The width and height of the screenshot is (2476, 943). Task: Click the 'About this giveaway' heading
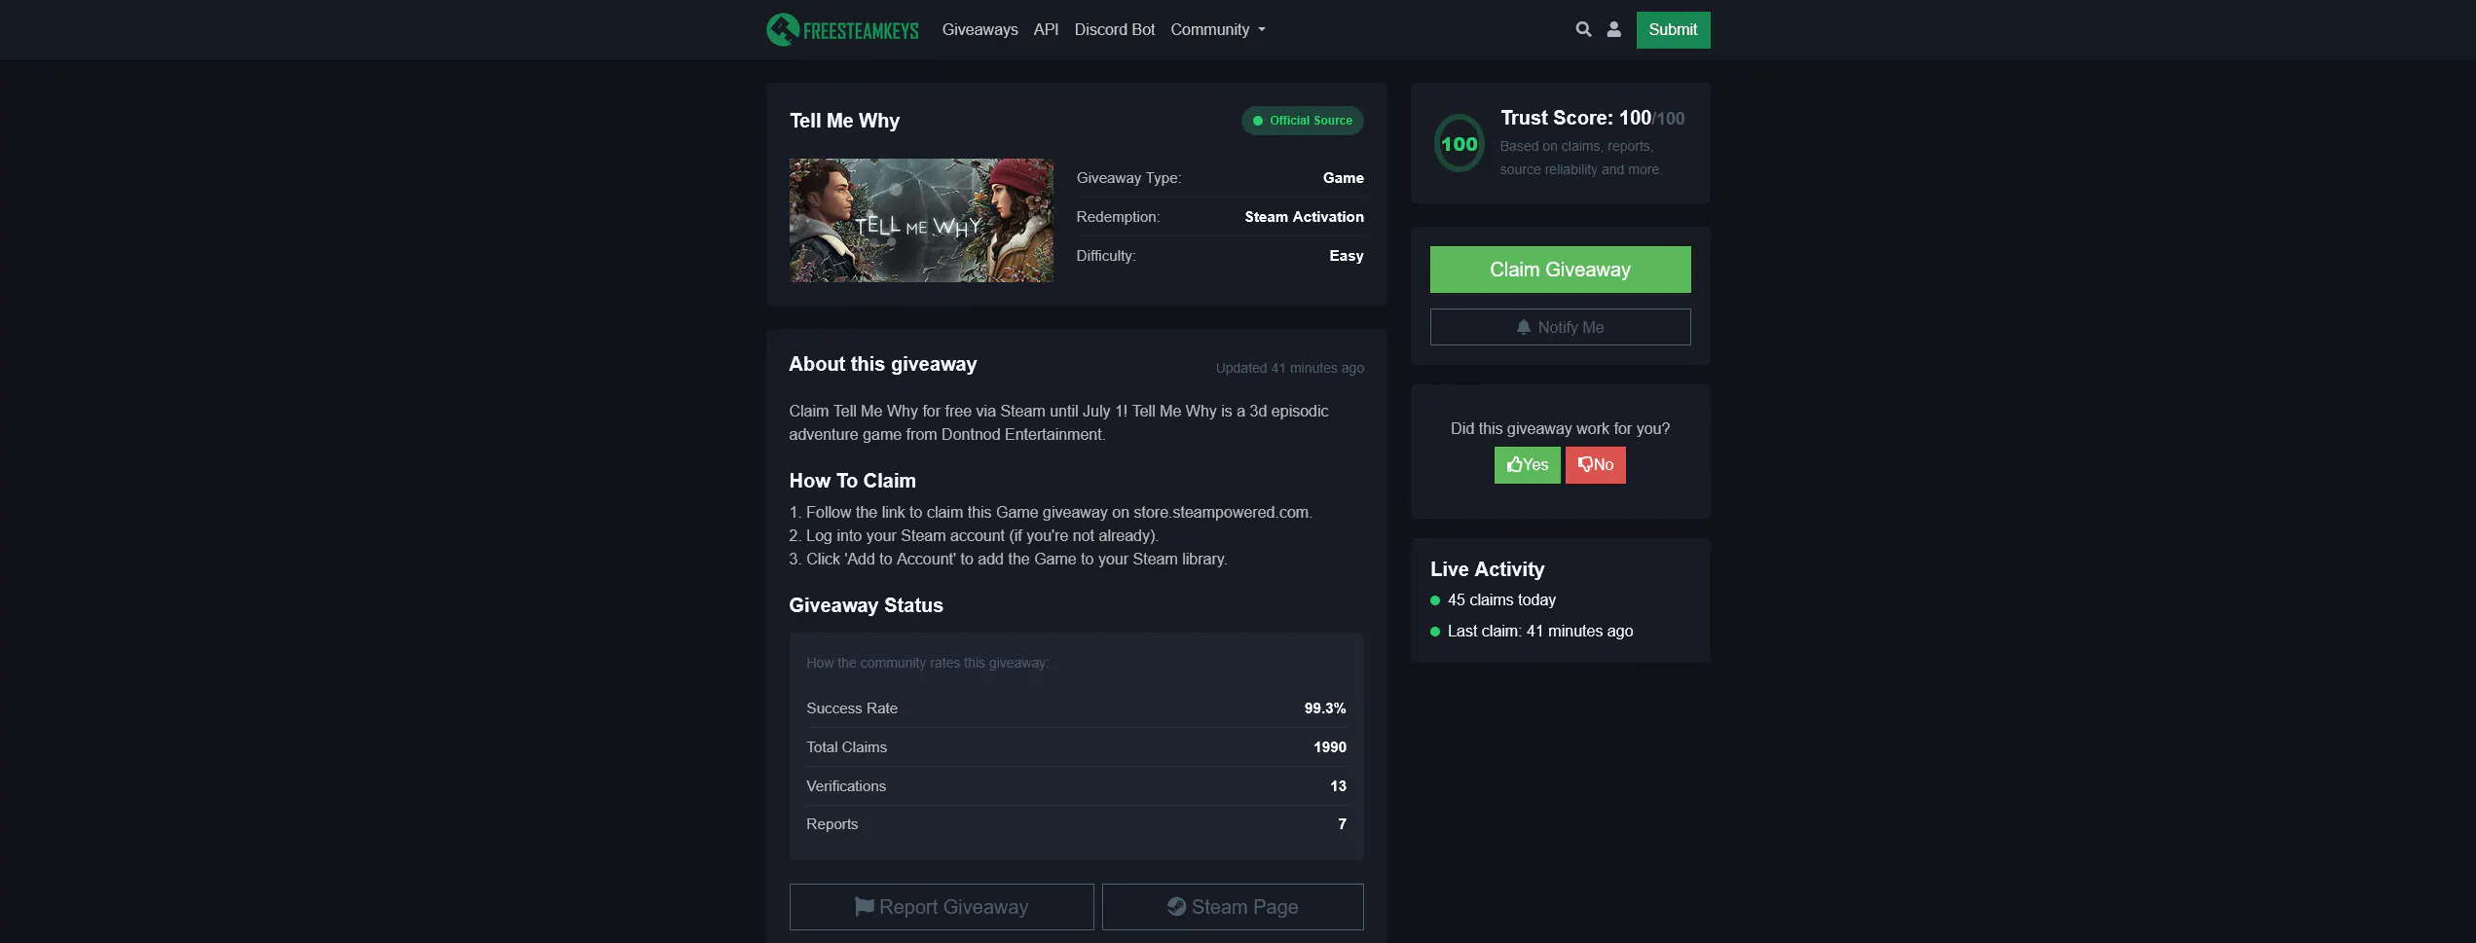click(882, 364)
